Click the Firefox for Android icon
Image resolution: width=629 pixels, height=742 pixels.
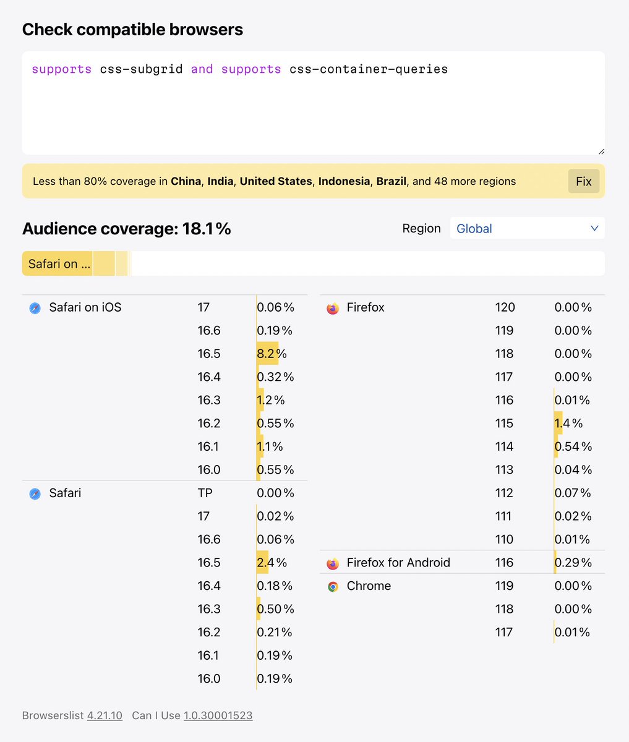click(x=333, y=563)
